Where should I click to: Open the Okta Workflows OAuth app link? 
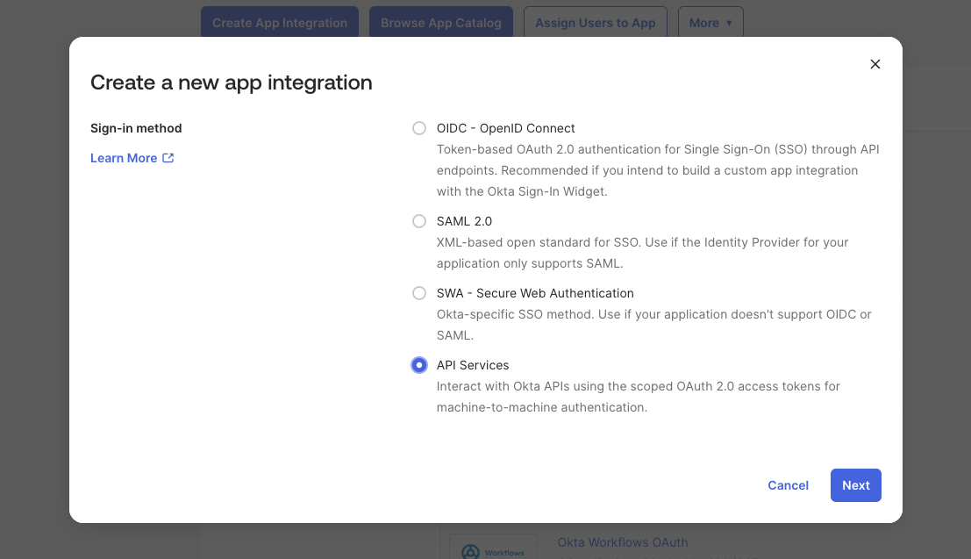(x=623, y=542)
